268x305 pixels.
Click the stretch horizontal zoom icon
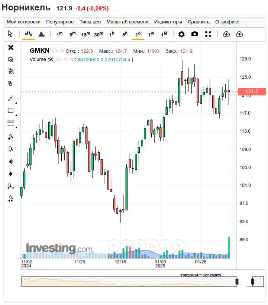[x=11, y=186]
